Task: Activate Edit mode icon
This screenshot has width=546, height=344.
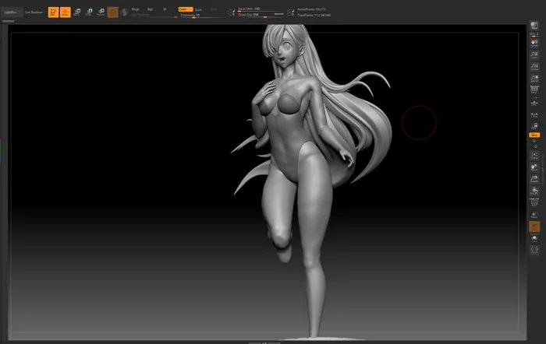Action: (x=53, y=12)
